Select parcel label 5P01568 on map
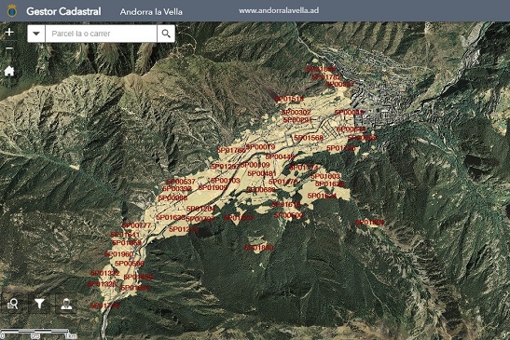Screen dimensions: 510x340 (x=309, y=138)
